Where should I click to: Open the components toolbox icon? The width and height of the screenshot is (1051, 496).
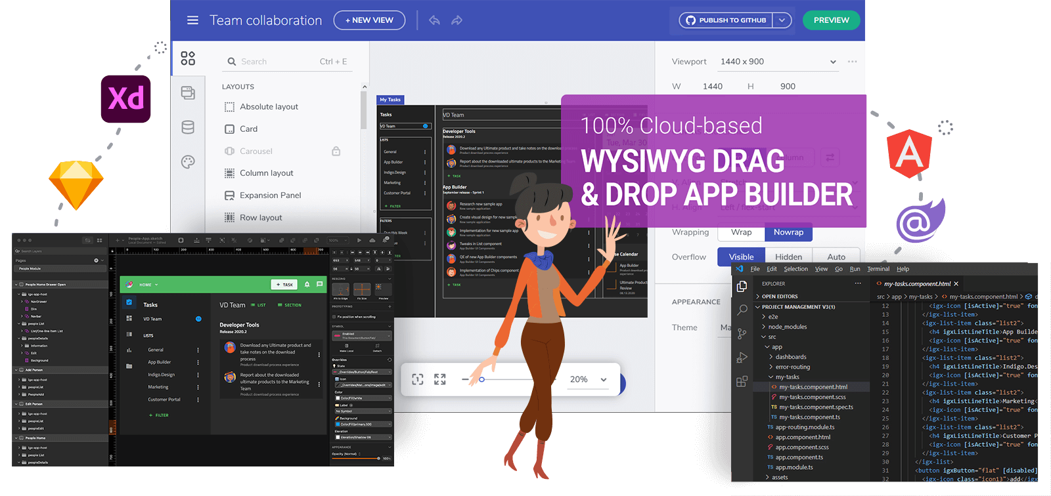coord(188,58)
